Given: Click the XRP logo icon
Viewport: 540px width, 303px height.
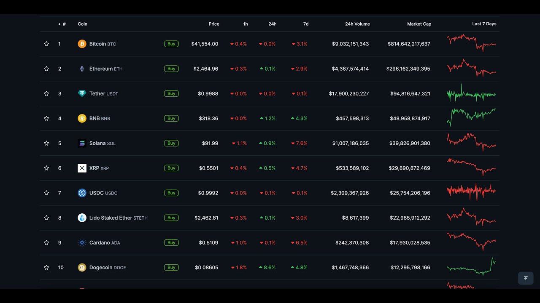Looking at the screenshot, I should (x=82, y=168).
